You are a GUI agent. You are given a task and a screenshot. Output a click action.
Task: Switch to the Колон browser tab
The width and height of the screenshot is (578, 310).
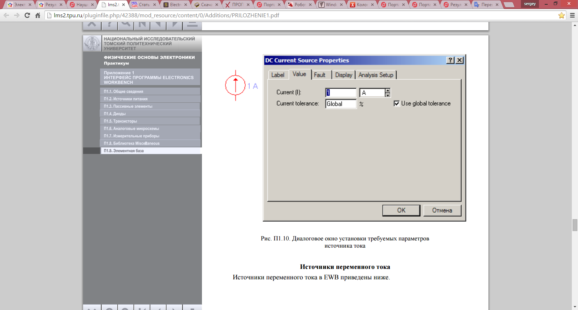tap(362, 5)
